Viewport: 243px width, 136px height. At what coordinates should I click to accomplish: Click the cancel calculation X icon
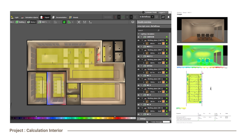pos(127,17)
